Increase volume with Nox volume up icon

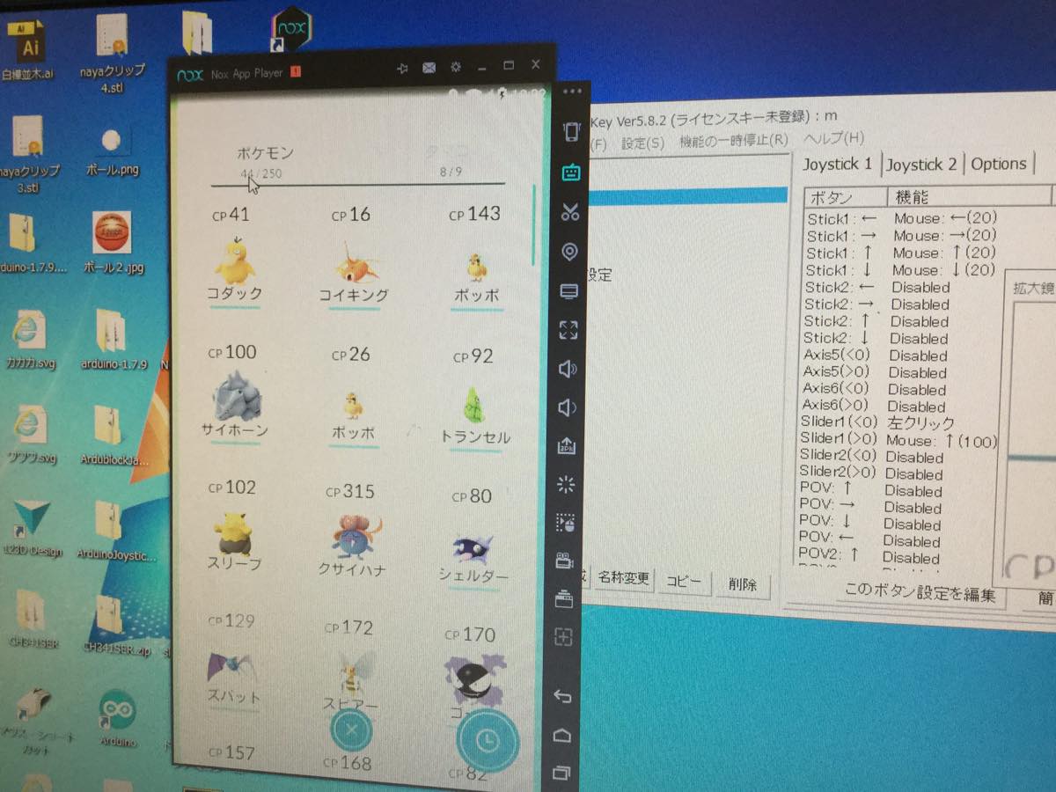[x=568, y=369]
